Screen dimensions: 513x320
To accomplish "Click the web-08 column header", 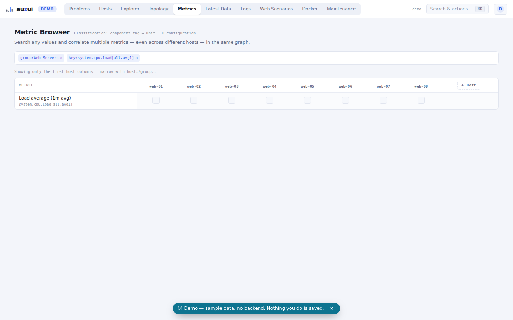I will (x=421, y=86).
